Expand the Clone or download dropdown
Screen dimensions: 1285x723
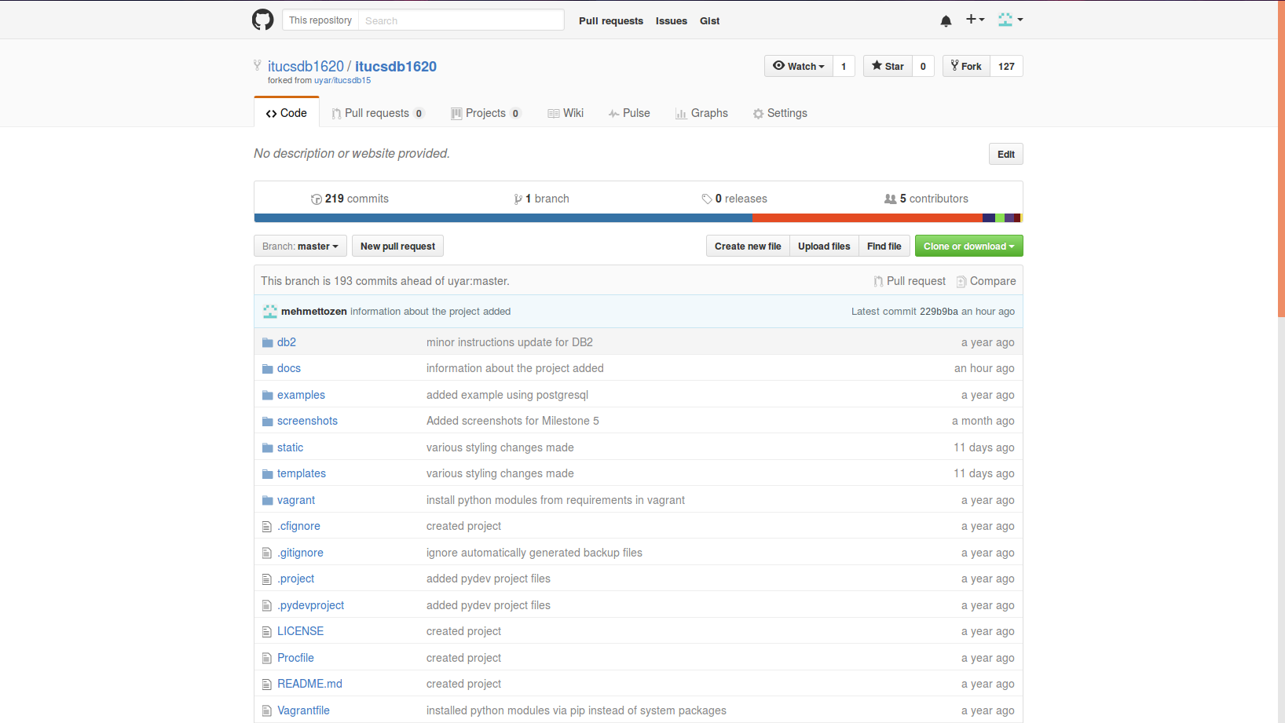968,246
